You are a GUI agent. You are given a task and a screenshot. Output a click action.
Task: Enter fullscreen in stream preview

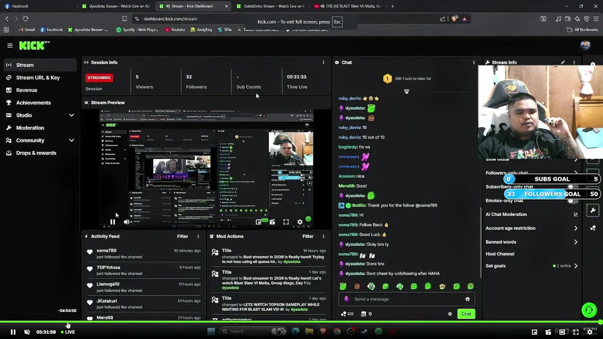286,222
